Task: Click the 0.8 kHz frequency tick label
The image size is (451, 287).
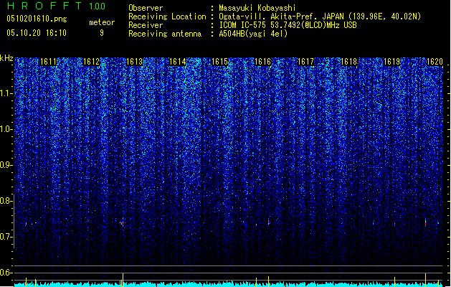Action: coord(6,201)
